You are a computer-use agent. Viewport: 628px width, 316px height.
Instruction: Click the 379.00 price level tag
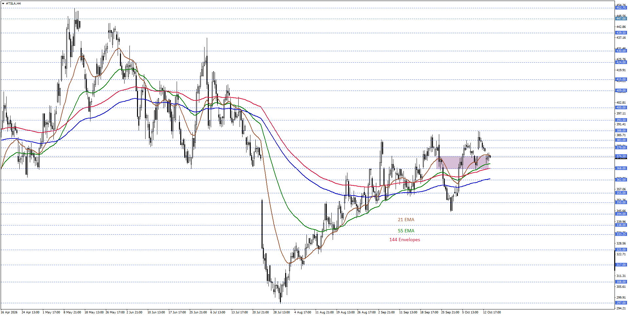pos(621,148)
